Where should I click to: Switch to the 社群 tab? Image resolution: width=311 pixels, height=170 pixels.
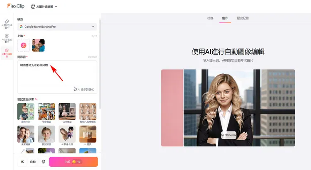[x=211, y=18]
